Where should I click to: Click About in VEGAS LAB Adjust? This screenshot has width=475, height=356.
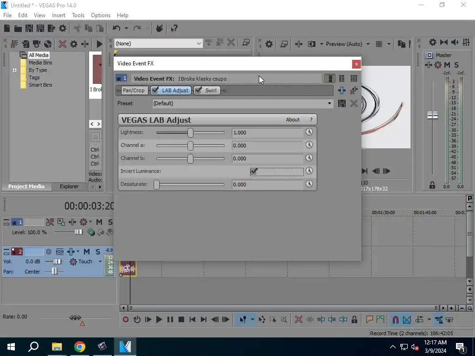(293, 120)
